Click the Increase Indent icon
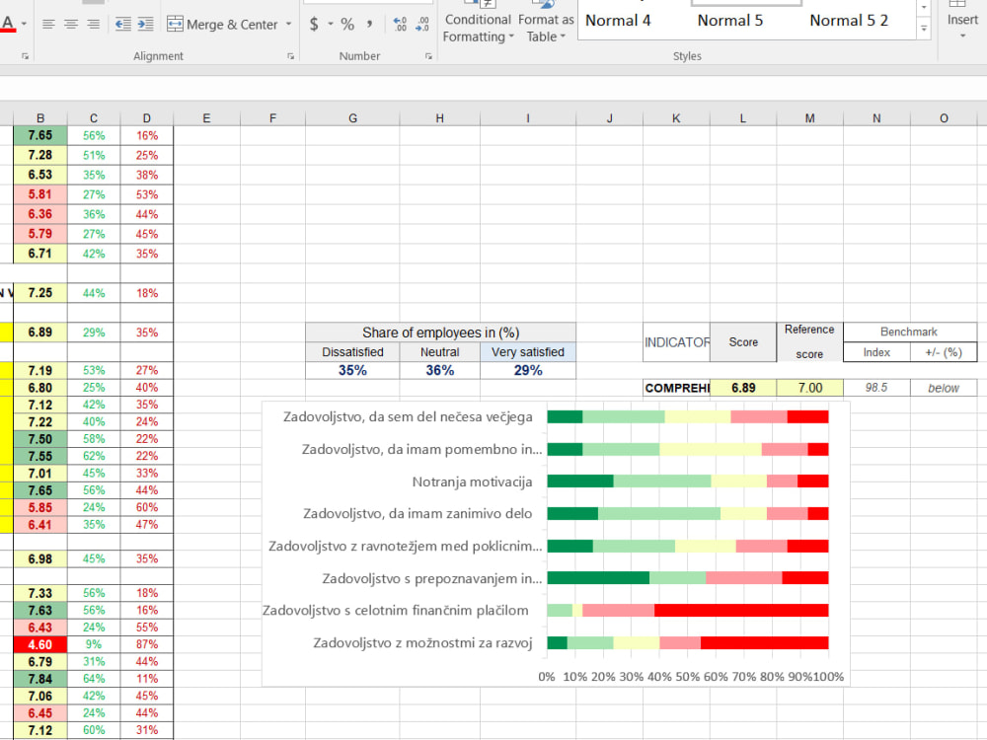 click(x=143, y=24)
